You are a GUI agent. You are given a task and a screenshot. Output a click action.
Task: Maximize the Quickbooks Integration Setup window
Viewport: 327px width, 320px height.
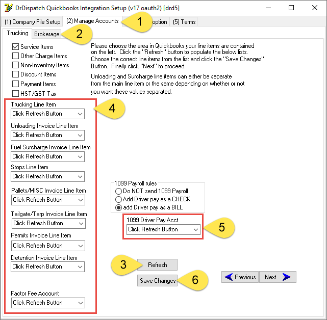point(291,8)
